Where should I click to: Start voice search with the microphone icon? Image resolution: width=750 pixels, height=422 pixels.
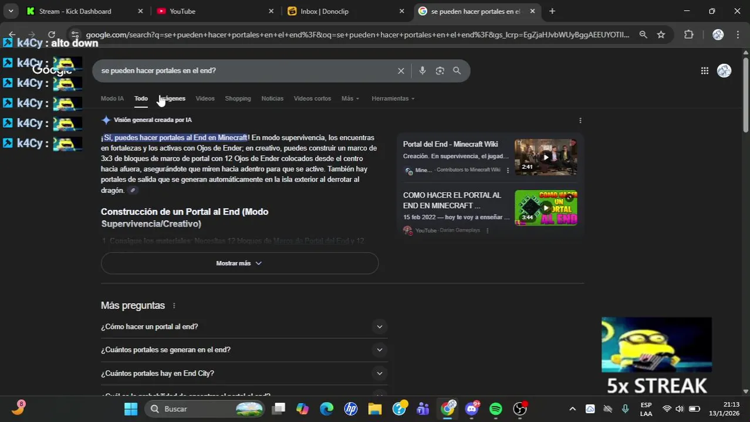(423, 71)
